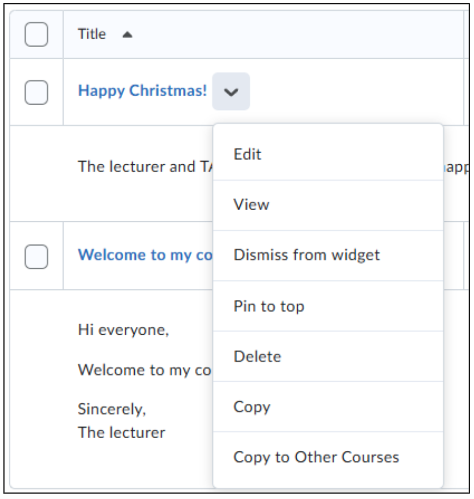Open the Happy Christmas! announcement link
Screen dimensions: 474x499
click(x=143, y=91)
